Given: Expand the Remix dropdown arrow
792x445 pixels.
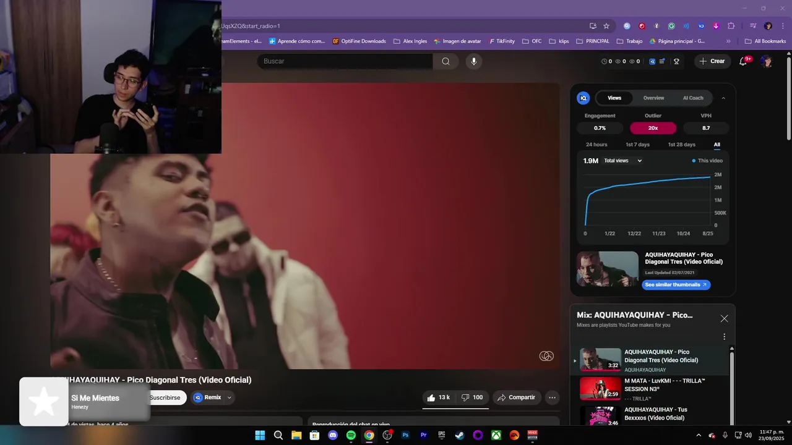Looking at the screenshot, I should (x=230, y=397).
